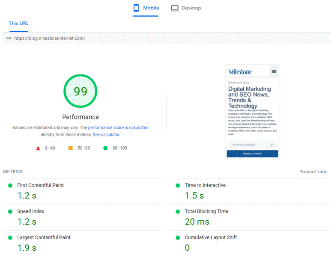Click the METRICS section heading
This screenshot has height=255, width=334.
[13, 172]
